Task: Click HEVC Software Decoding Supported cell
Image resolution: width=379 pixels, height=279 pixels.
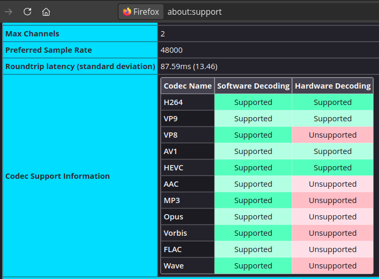Action: tap(253, 168)
